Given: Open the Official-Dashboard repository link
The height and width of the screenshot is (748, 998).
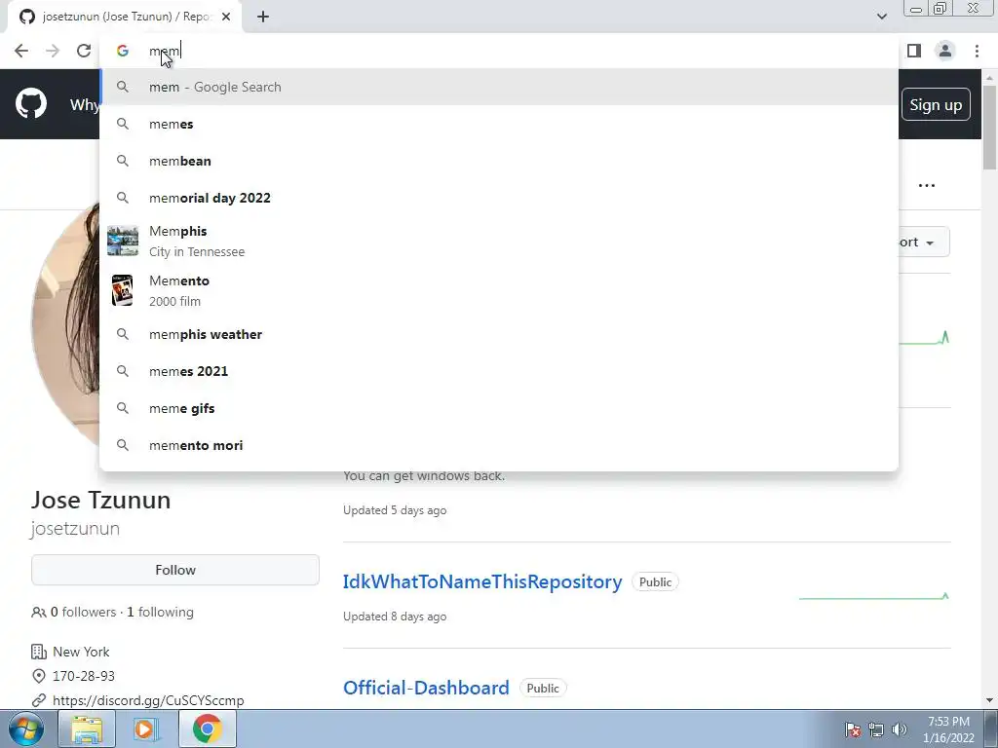Looking at the screenshot, I should tap(426, 689).
